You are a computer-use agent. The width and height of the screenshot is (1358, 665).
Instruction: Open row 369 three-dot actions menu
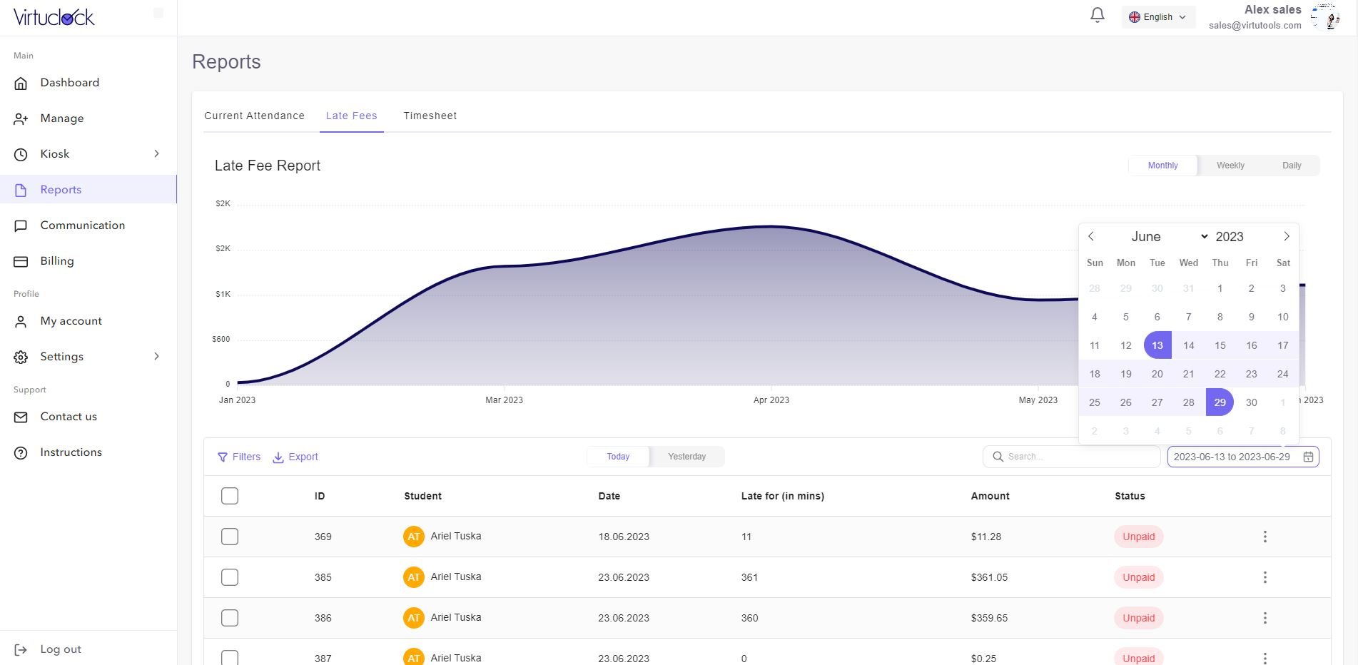(1265, 537)
